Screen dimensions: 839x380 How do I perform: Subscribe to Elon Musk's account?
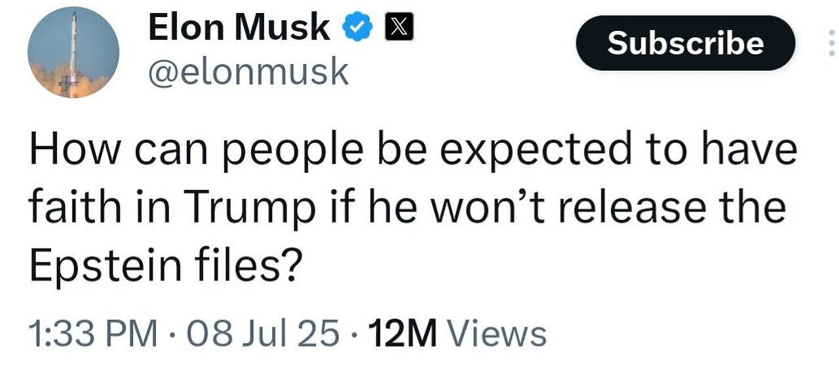(x=686, y=43)
